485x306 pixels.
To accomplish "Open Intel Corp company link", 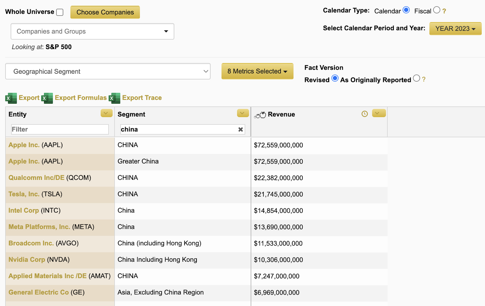I will click(x=24, y=210).
